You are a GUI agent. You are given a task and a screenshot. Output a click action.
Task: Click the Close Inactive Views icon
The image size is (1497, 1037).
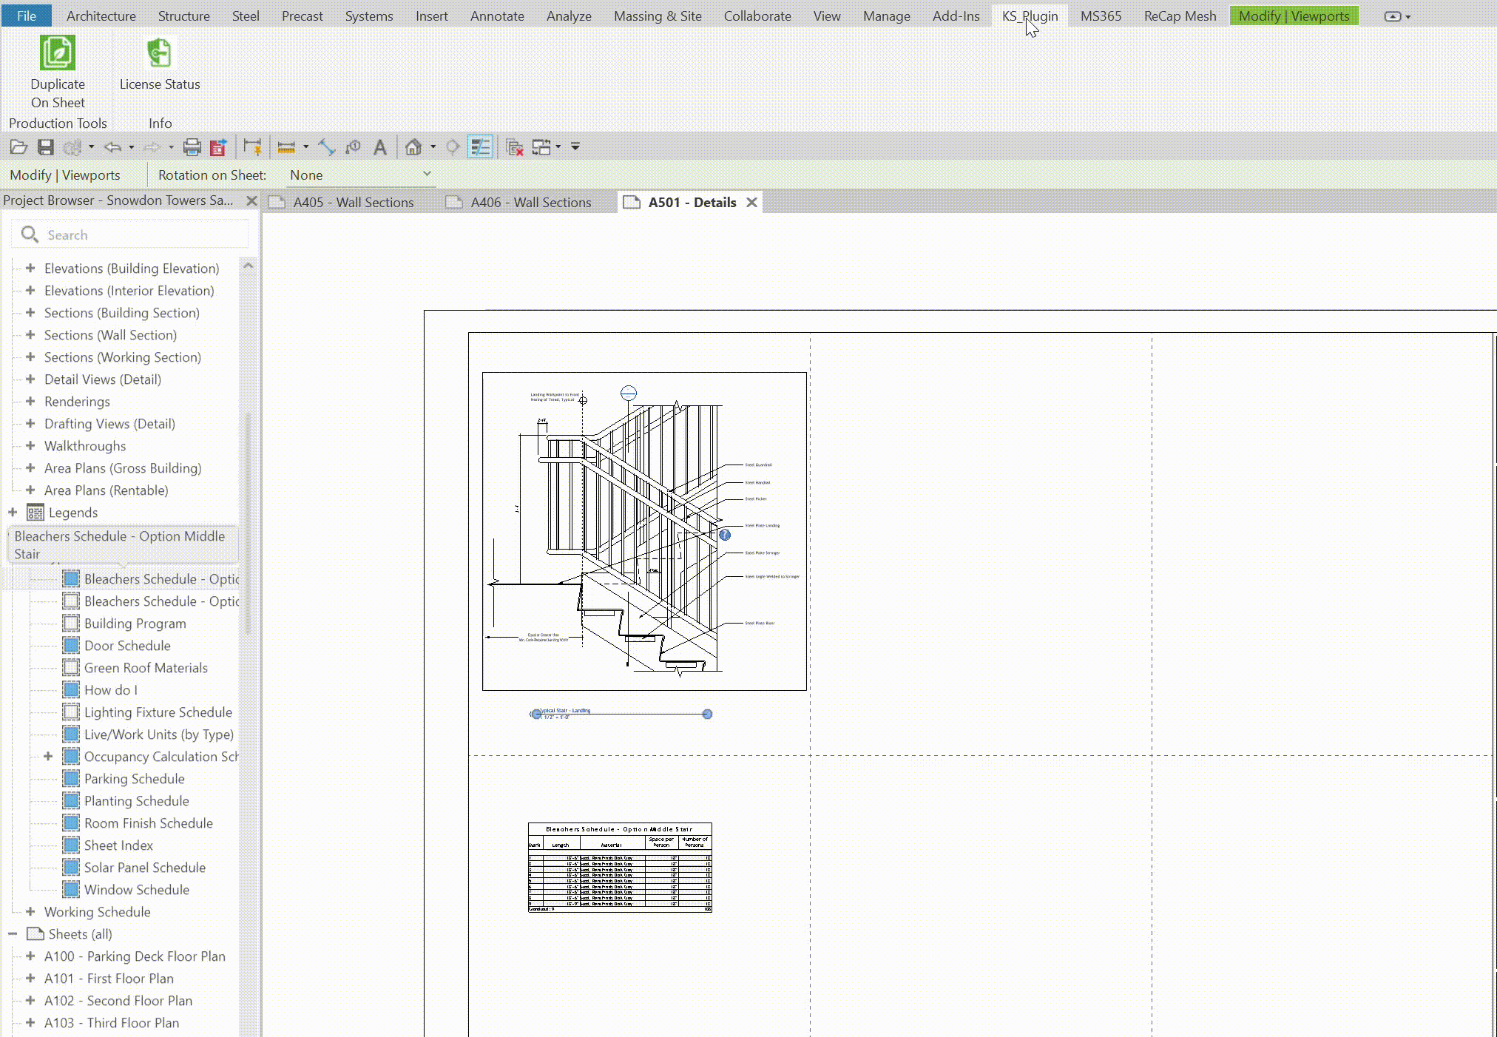[515, 147]
